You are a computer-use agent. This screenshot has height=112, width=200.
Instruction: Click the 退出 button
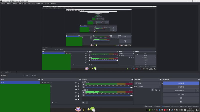181,102
